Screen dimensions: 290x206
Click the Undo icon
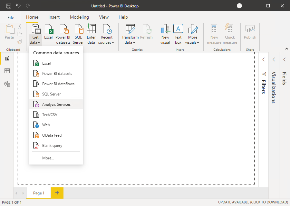pyautogui.click(x=18, y=5)
